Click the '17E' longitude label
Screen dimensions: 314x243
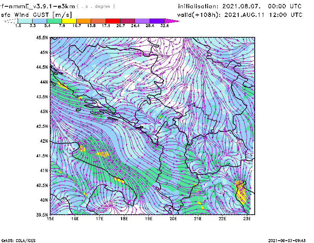pyautogui.click(x=100, y=219)
